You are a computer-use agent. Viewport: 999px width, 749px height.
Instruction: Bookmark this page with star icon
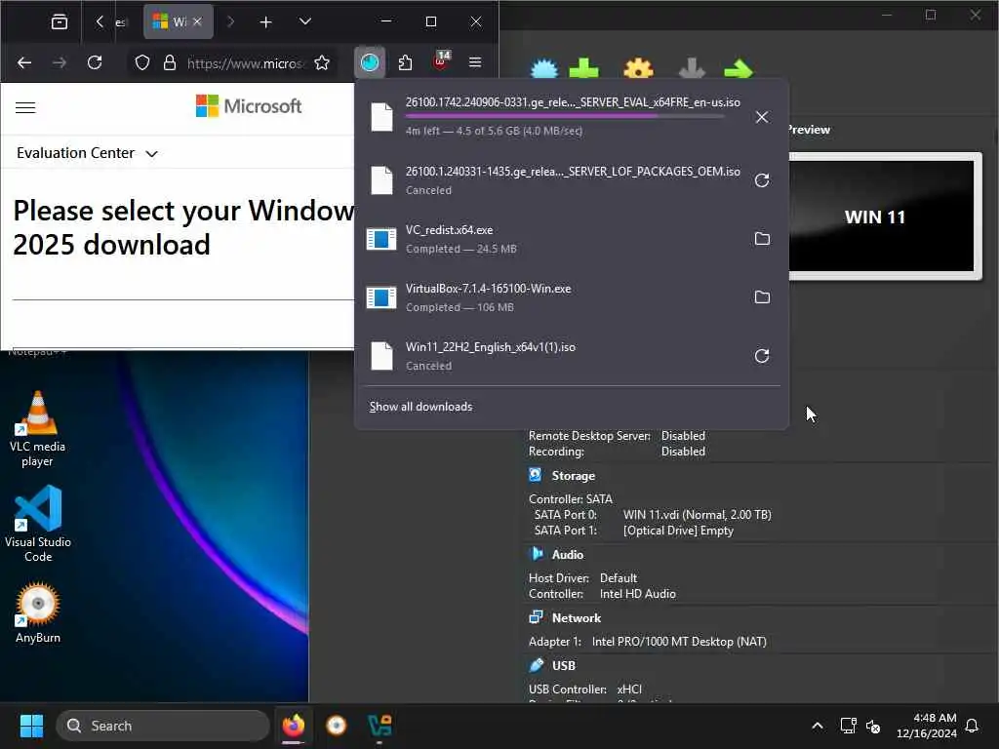pos(322,62)
